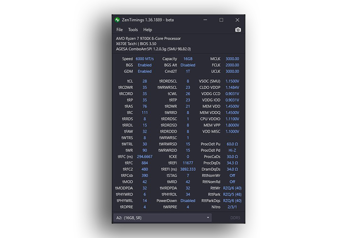Expand the A2: (16GB, SR) module dropdown

coord(163,218)
